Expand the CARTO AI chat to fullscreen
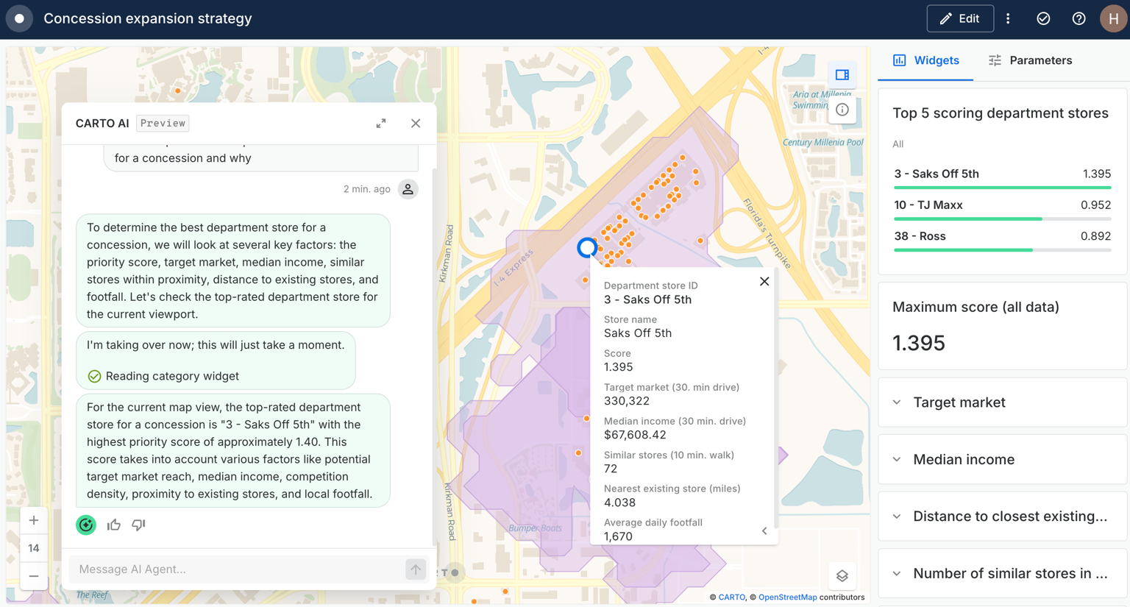 (x=381, y=123)
